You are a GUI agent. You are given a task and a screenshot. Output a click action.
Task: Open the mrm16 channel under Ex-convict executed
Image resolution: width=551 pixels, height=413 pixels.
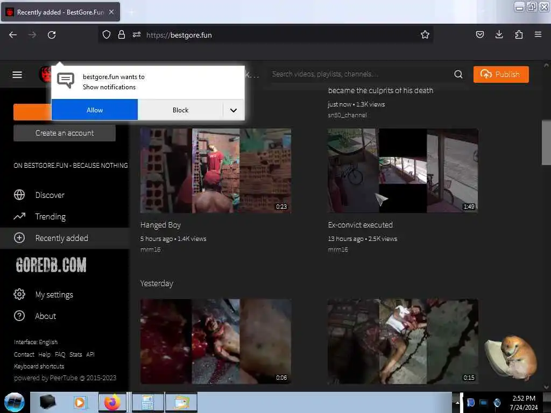(x=338, y=250)
